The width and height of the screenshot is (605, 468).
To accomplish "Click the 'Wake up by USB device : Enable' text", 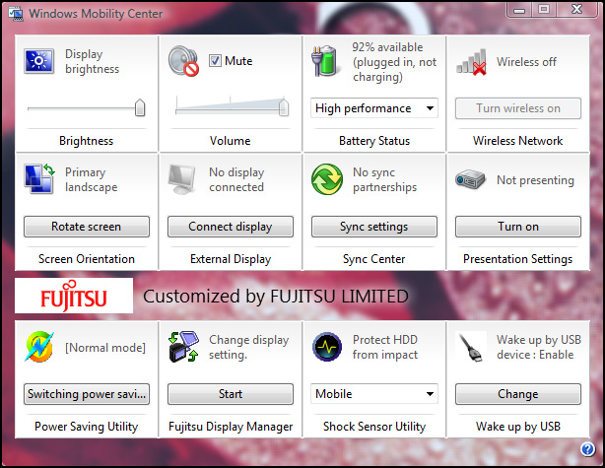I will (539, 347).
